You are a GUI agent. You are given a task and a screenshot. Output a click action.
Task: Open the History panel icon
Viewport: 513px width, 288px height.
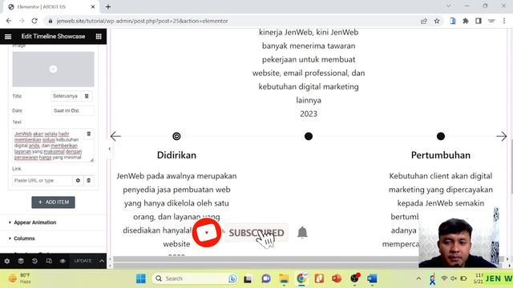[34, 261]
